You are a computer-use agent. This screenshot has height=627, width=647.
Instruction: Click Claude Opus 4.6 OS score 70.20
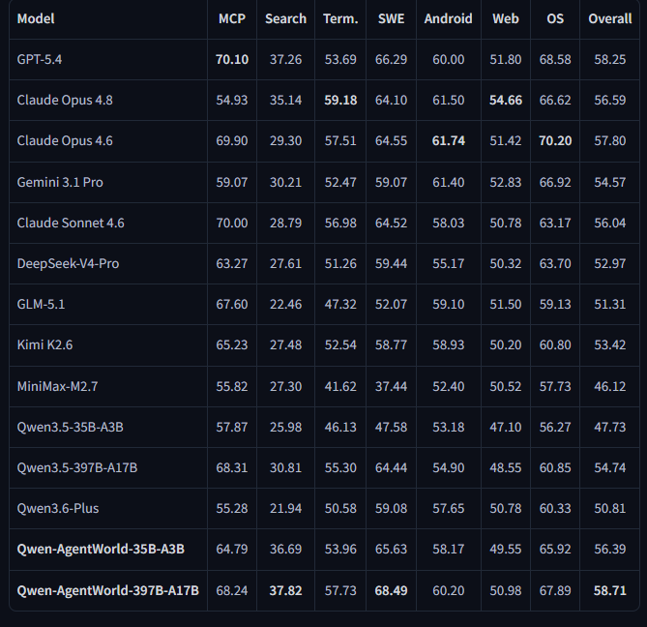(555, 140)
